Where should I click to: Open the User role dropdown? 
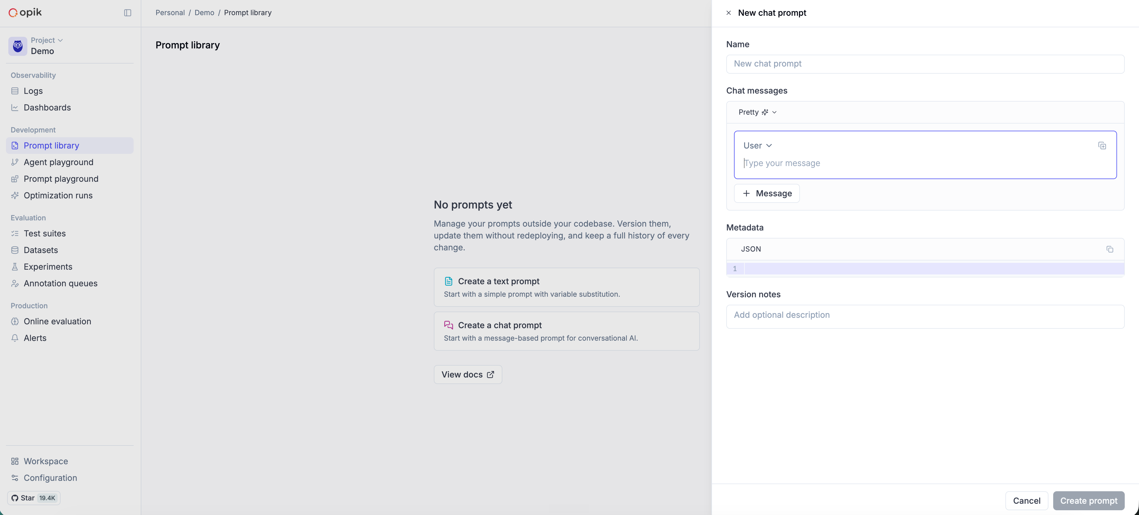click(757, 146)
